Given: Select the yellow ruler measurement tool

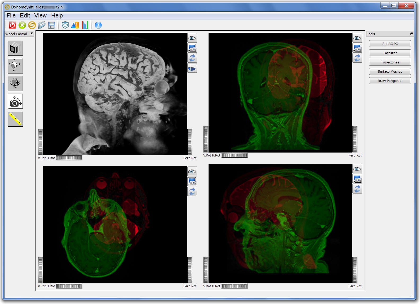Looking at the screenshot, I should 15,119.
